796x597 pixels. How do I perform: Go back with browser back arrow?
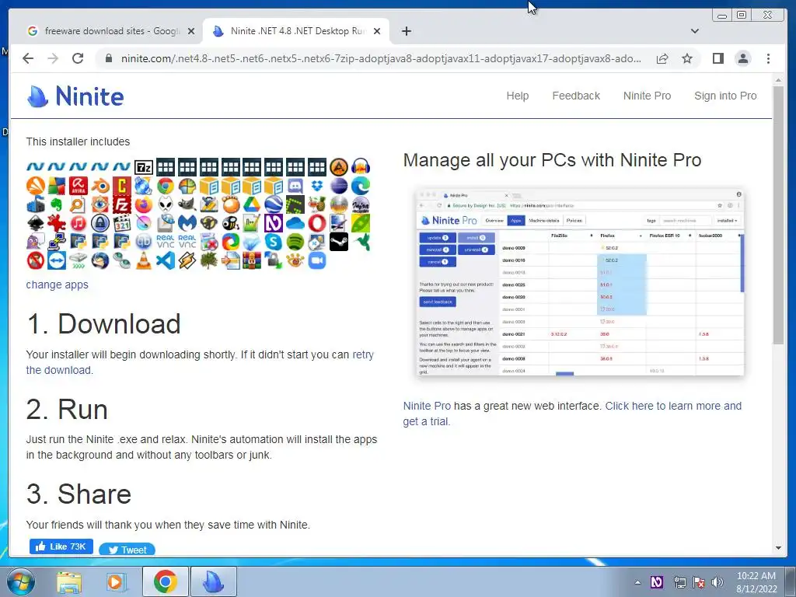tap(28, 58)
